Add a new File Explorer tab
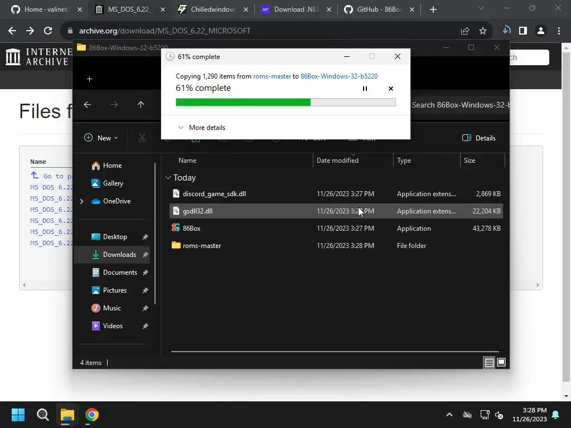This screenshot has width=571, height=428. [90, 79]
